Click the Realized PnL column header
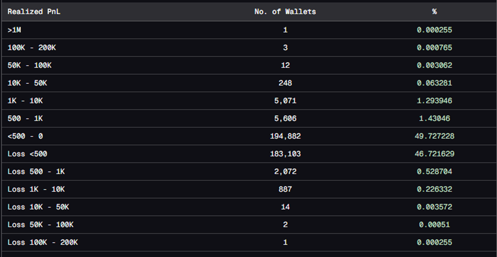Viewport: 497px width, 257px height. 34,12
